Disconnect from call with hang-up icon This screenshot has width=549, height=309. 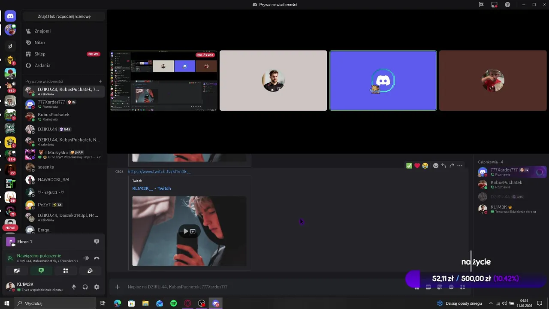[x=97, y=258]
